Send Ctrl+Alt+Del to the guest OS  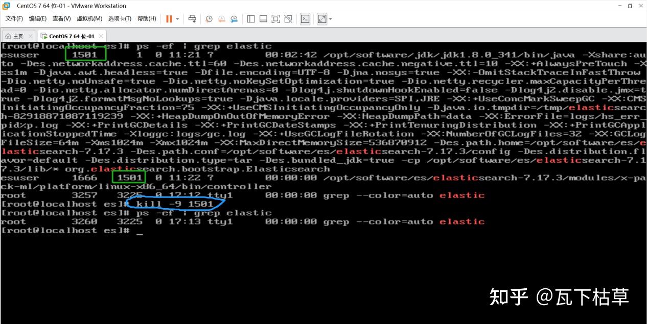coord(192,19)
